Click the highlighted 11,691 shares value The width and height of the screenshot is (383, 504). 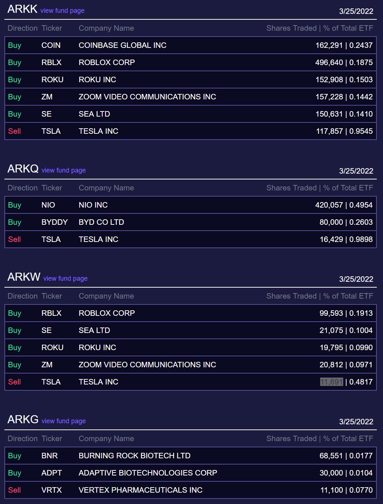pos(332,382)
